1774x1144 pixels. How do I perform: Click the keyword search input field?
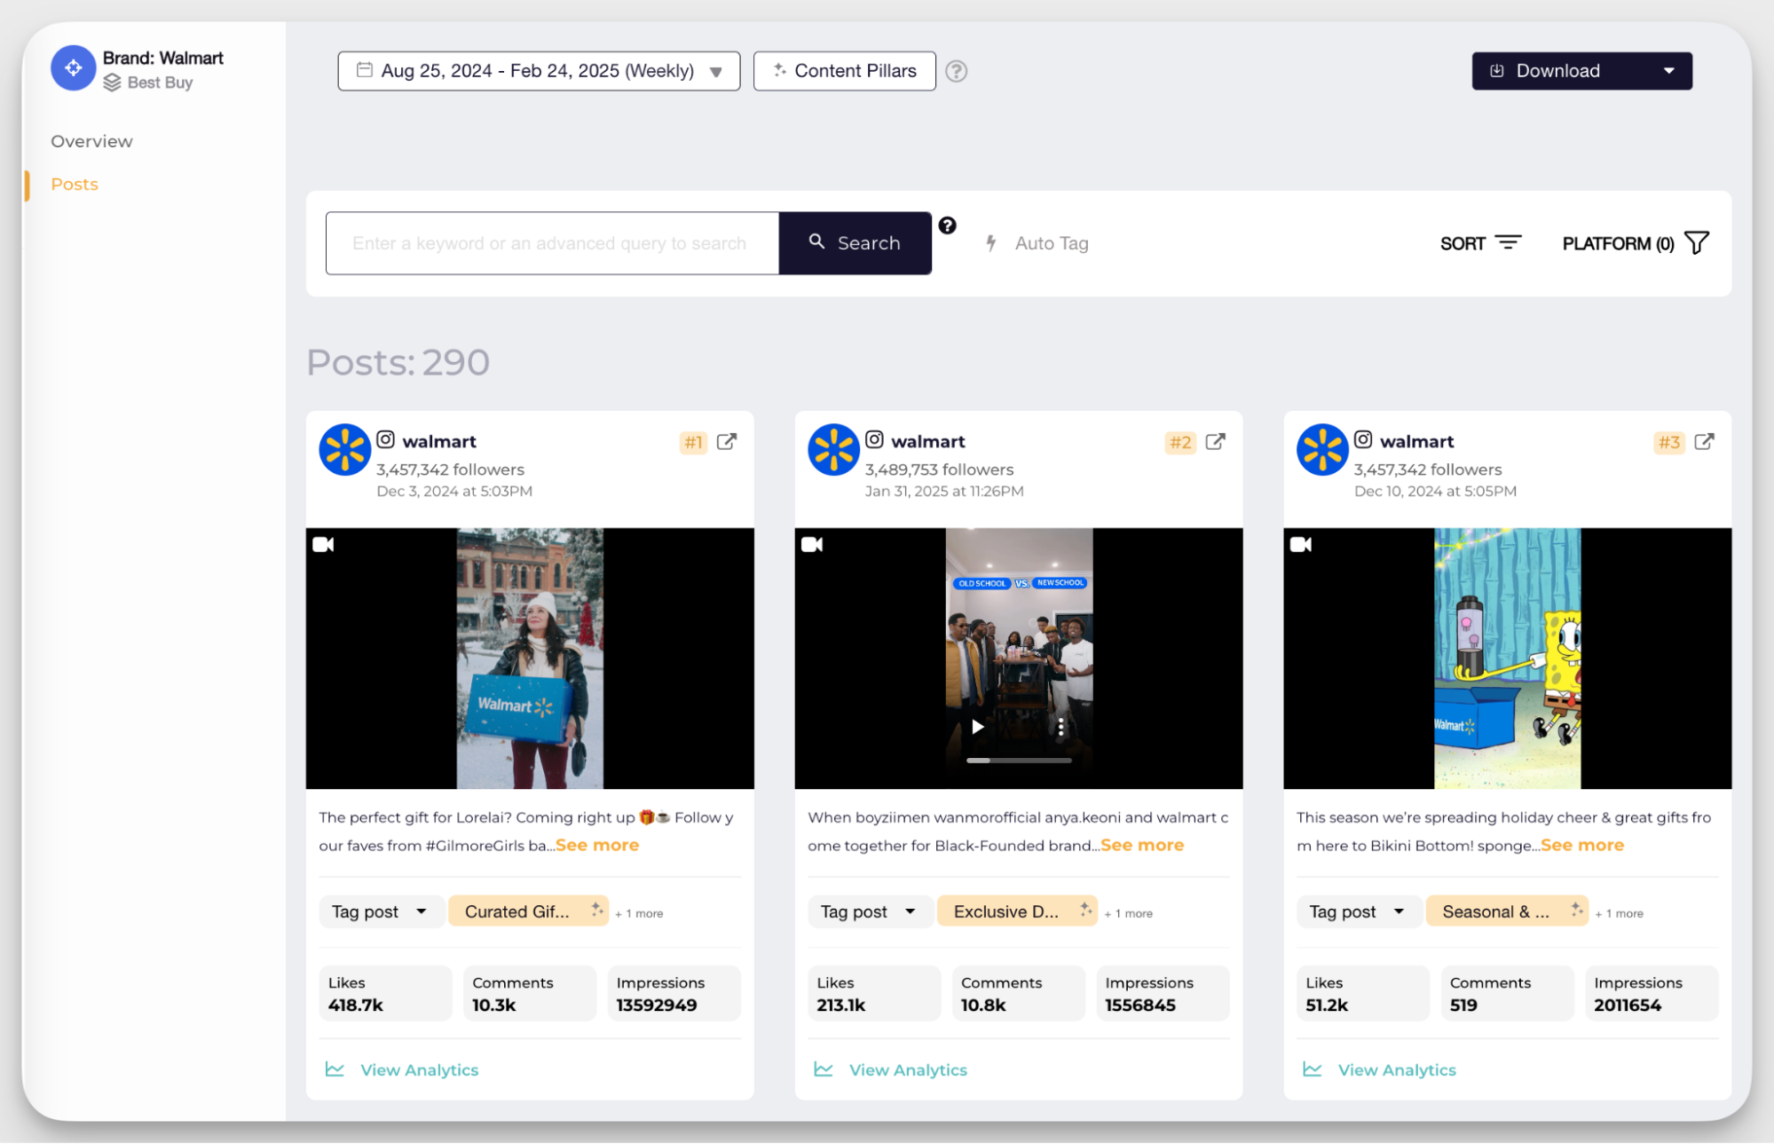click(x=553, y=243)
